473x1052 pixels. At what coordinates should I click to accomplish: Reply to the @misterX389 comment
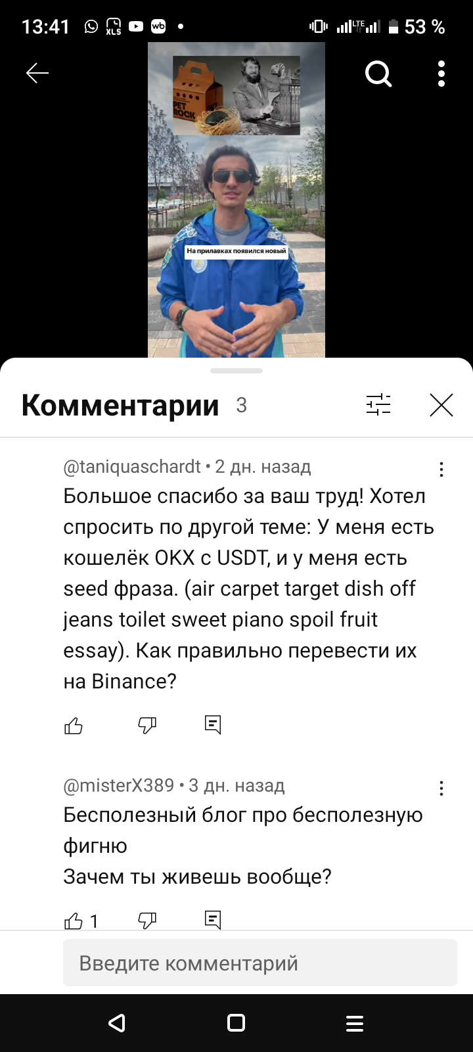213,919
